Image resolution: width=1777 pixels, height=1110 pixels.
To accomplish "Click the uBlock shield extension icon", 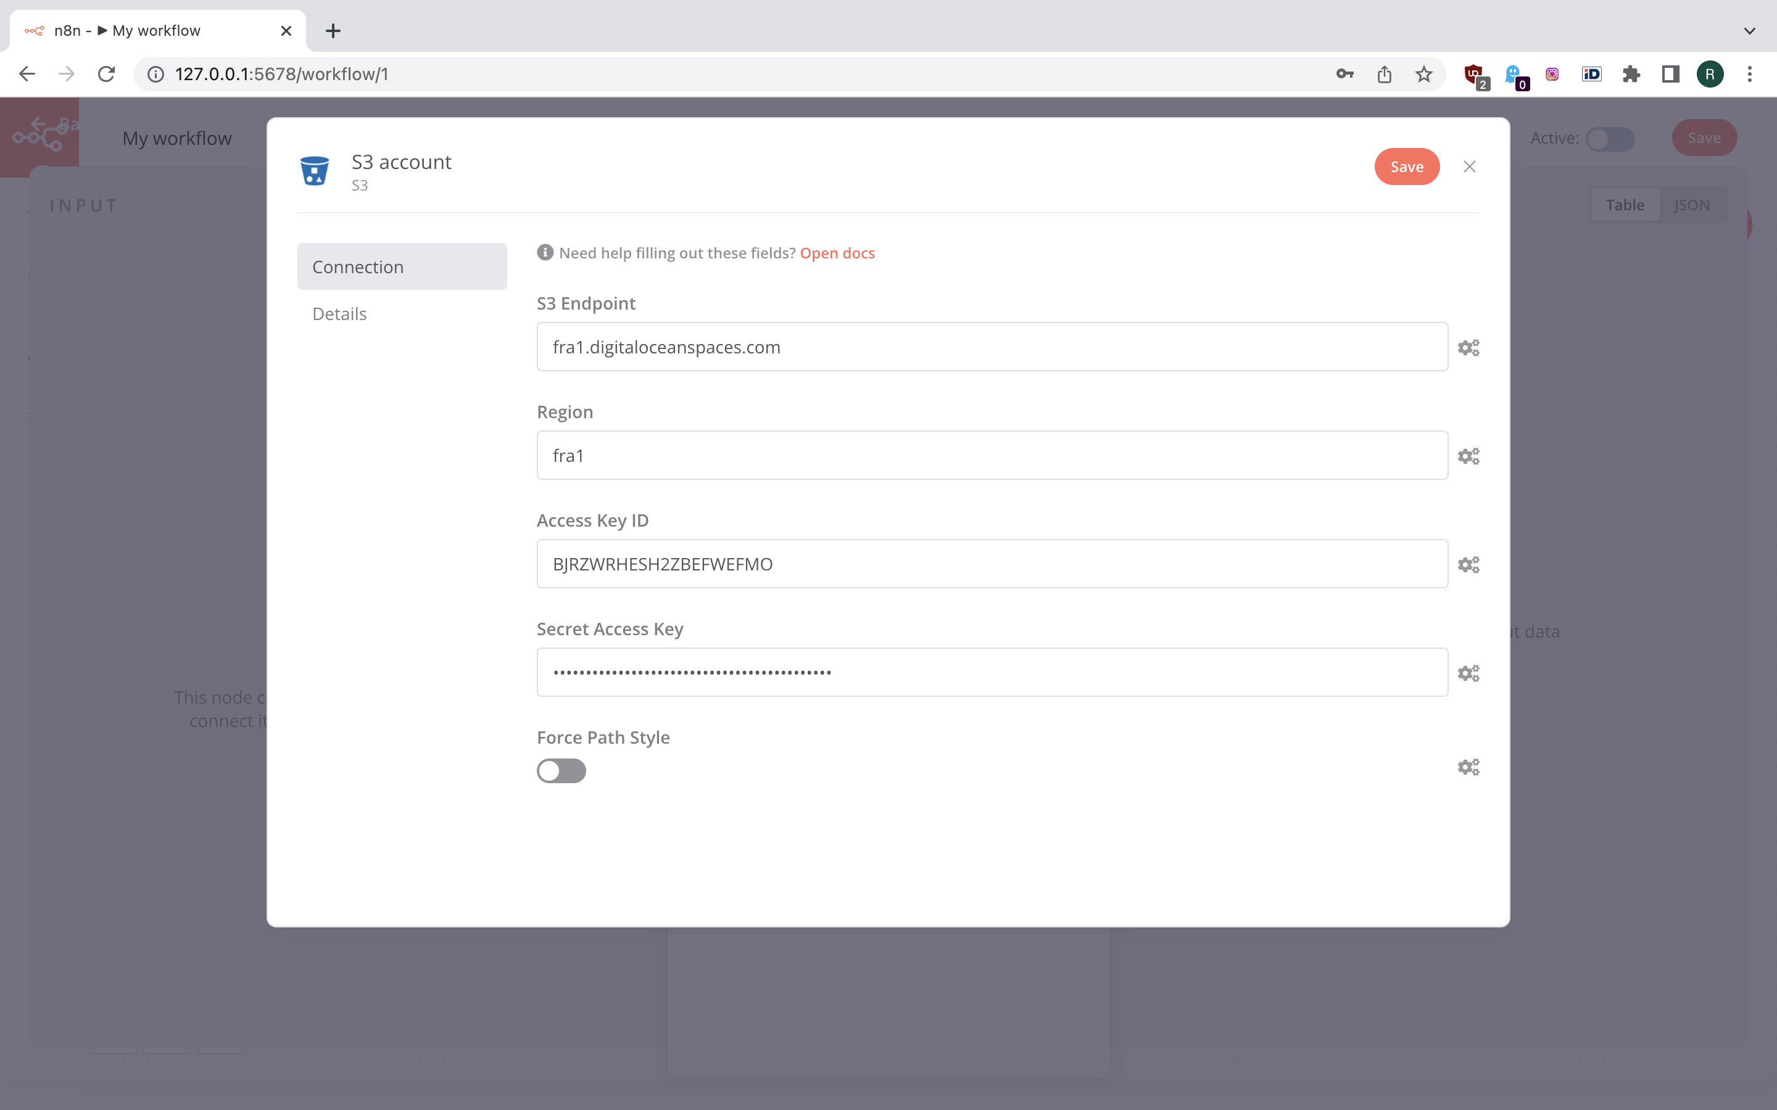I will point(1475,76).
